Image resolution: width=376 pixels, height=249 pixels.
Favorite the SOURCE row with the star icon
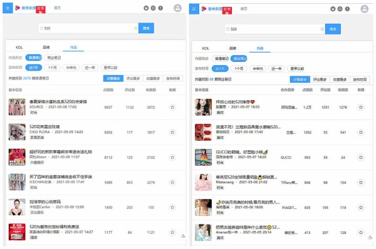[172, 107]
